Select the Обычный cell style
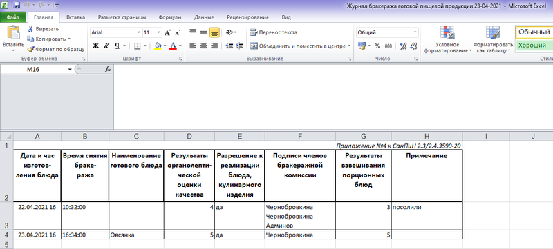The width and height of the screenshot is (553, 249). coord(534,32)
